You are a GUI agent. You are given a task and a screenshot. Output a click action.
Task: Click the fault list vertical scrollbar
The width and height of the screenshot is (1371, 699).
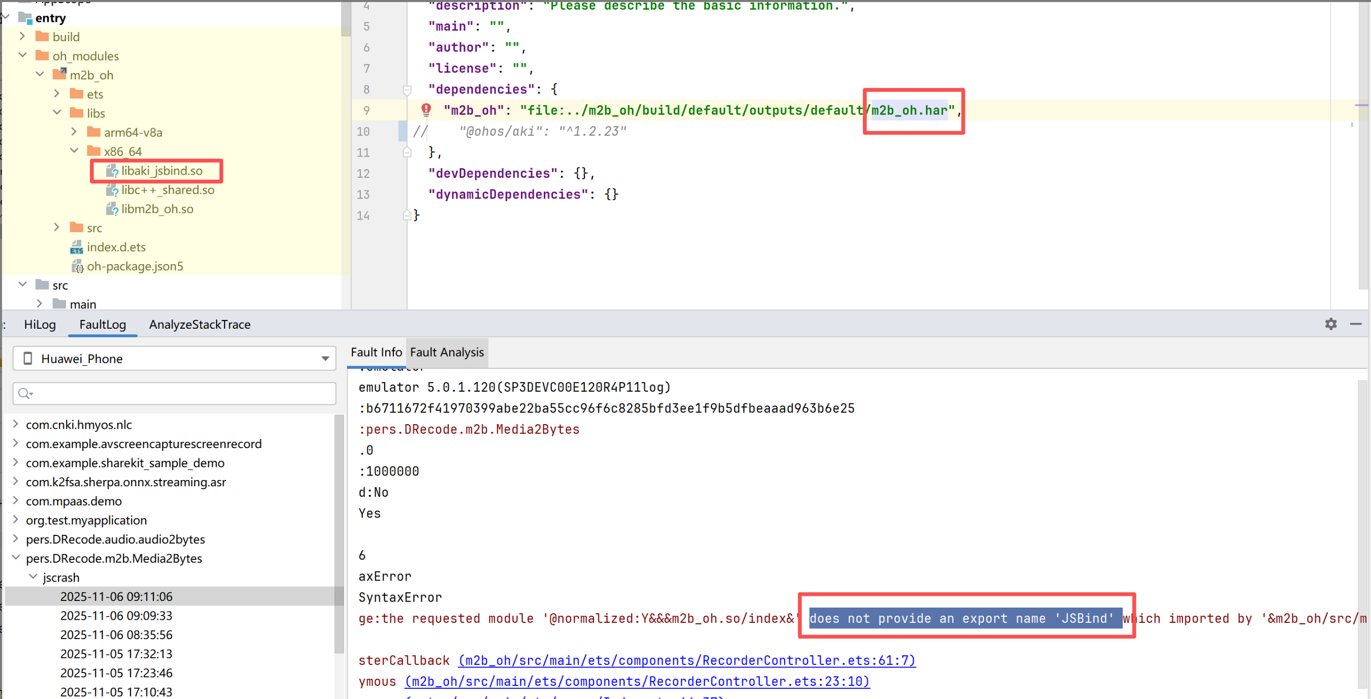pyautogui.click(x=338, y=532)
